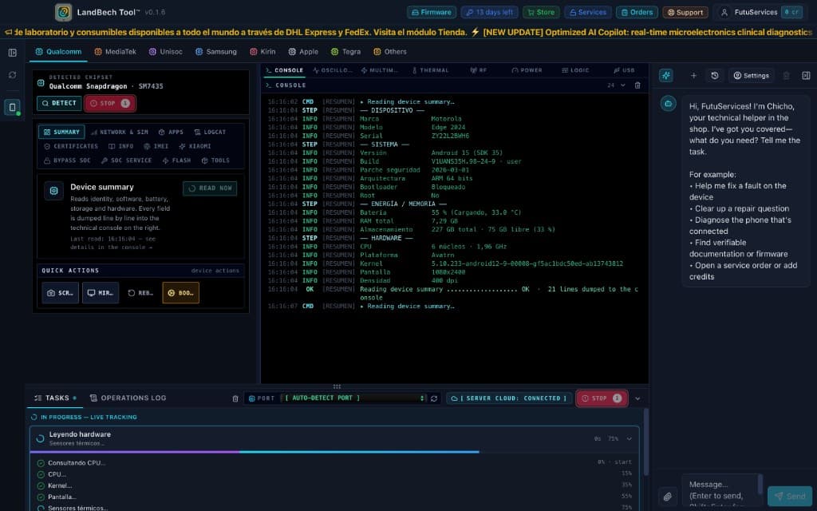Click the AI Copilot sparkle icon
Viewport: 817px width, 511px height.
tap(666, 76)
